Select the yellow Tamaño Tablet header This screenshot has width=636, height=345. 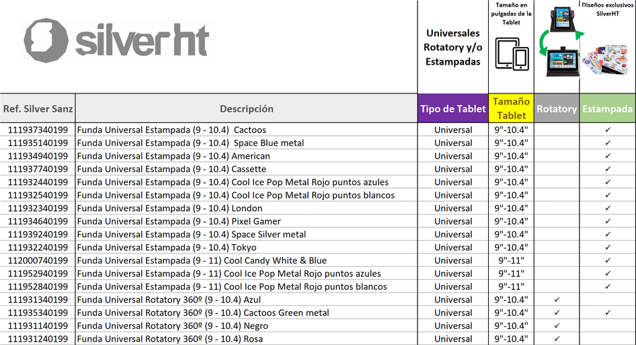click(511, 108)
